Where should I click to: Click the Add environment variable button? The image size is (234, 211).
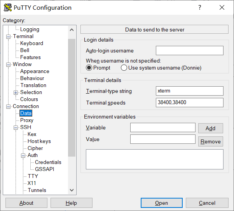tap(210, 128)
